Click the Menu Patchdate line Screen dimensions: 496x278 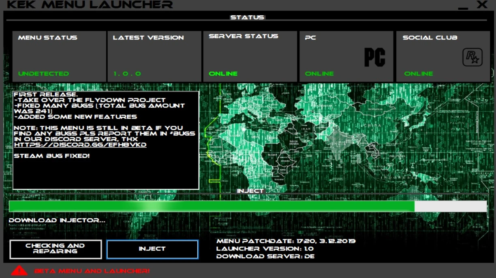click(x=286, y=241)
